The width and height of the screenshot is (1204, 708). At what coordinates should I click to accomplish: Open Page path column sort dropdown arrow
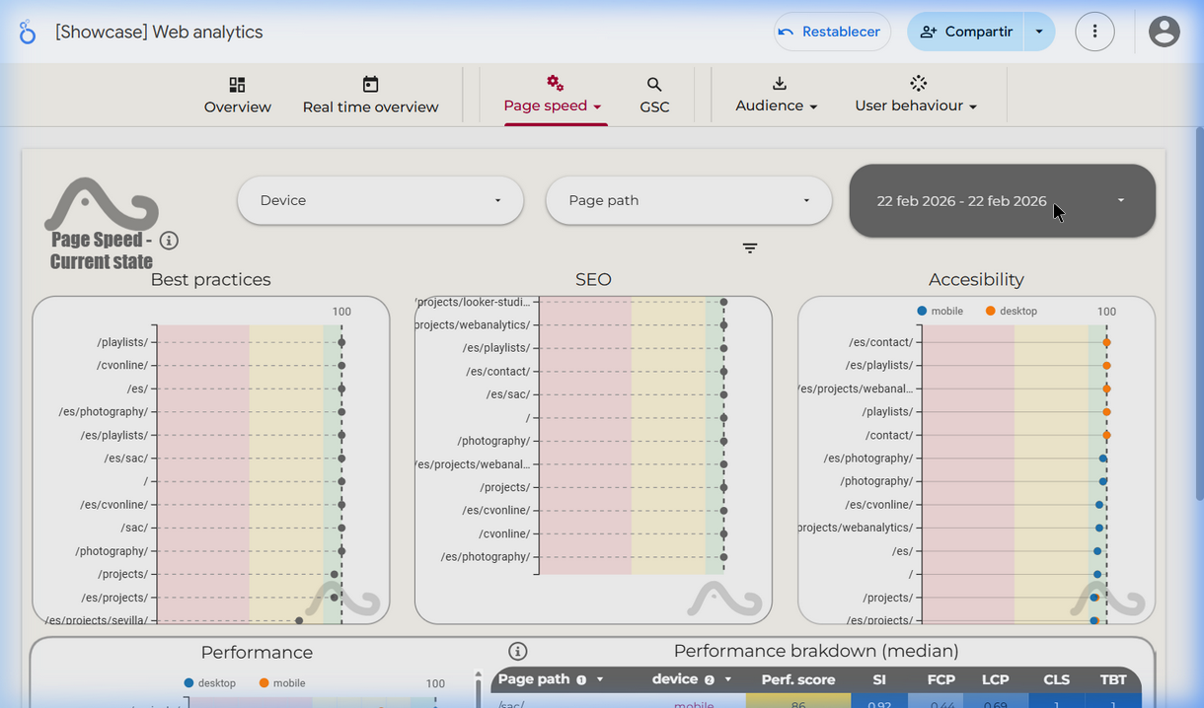coord(600,679)
